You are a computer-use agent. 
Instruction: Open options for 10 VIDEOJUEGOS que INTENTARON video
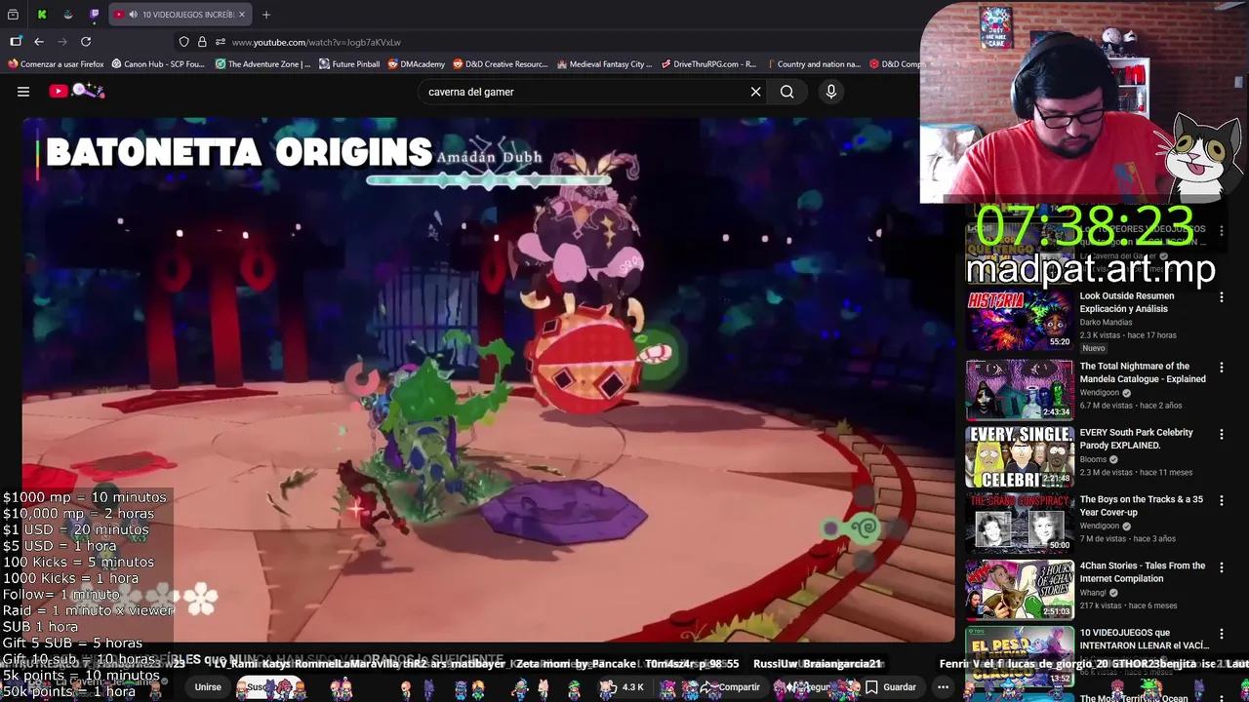point(1222,634)
